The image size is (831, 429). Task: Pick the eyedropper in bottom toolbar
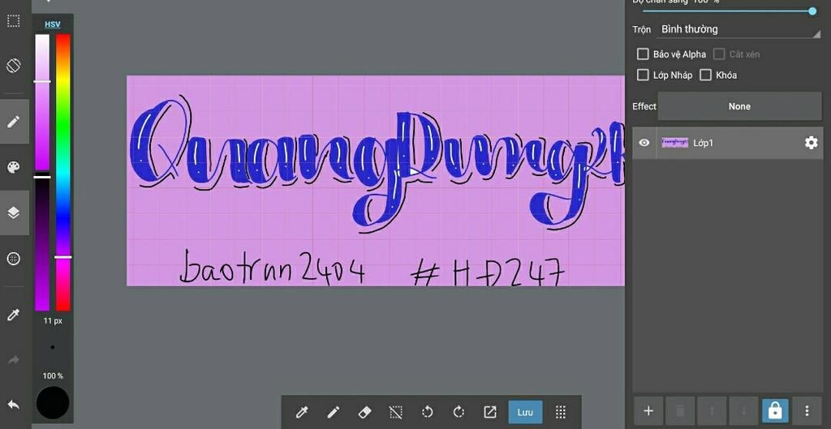coord(302,412)
